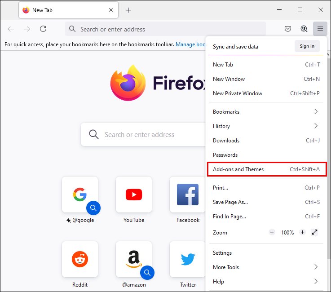
Task: Zoom out with the minus button
Action: coord(272,232)
